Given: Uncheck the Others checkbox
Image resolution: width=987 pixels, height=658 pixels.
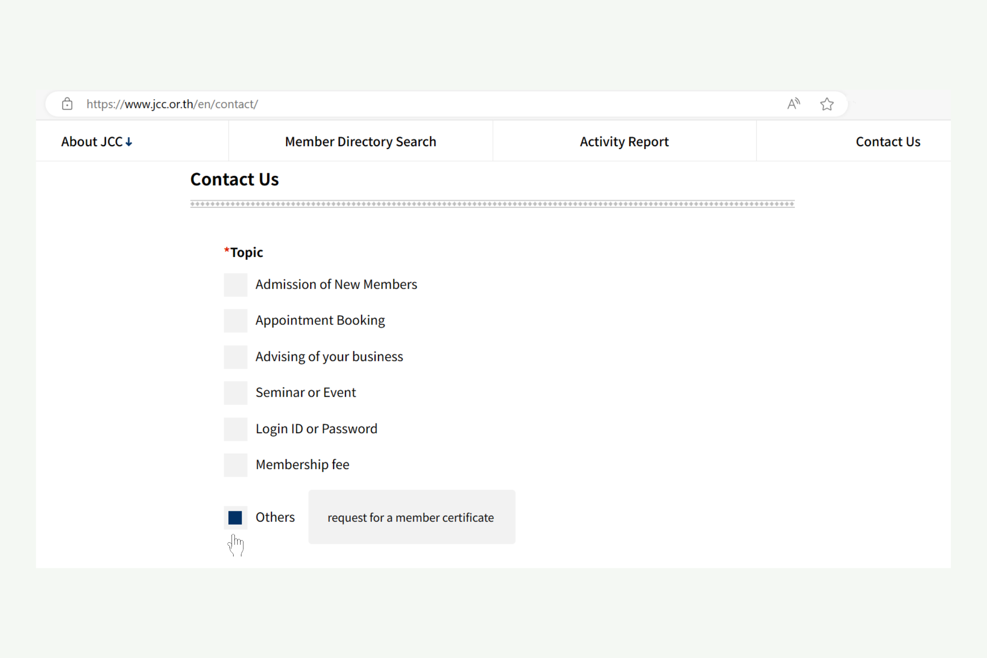Looking at the screenshot, I should click(235, 517).
